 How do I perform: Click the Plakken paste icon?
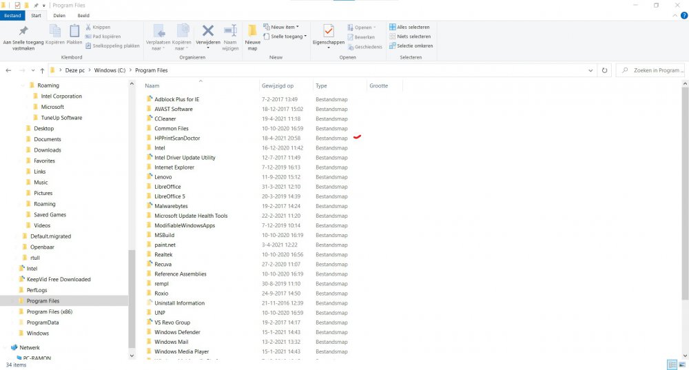click(x=74, y=32)
